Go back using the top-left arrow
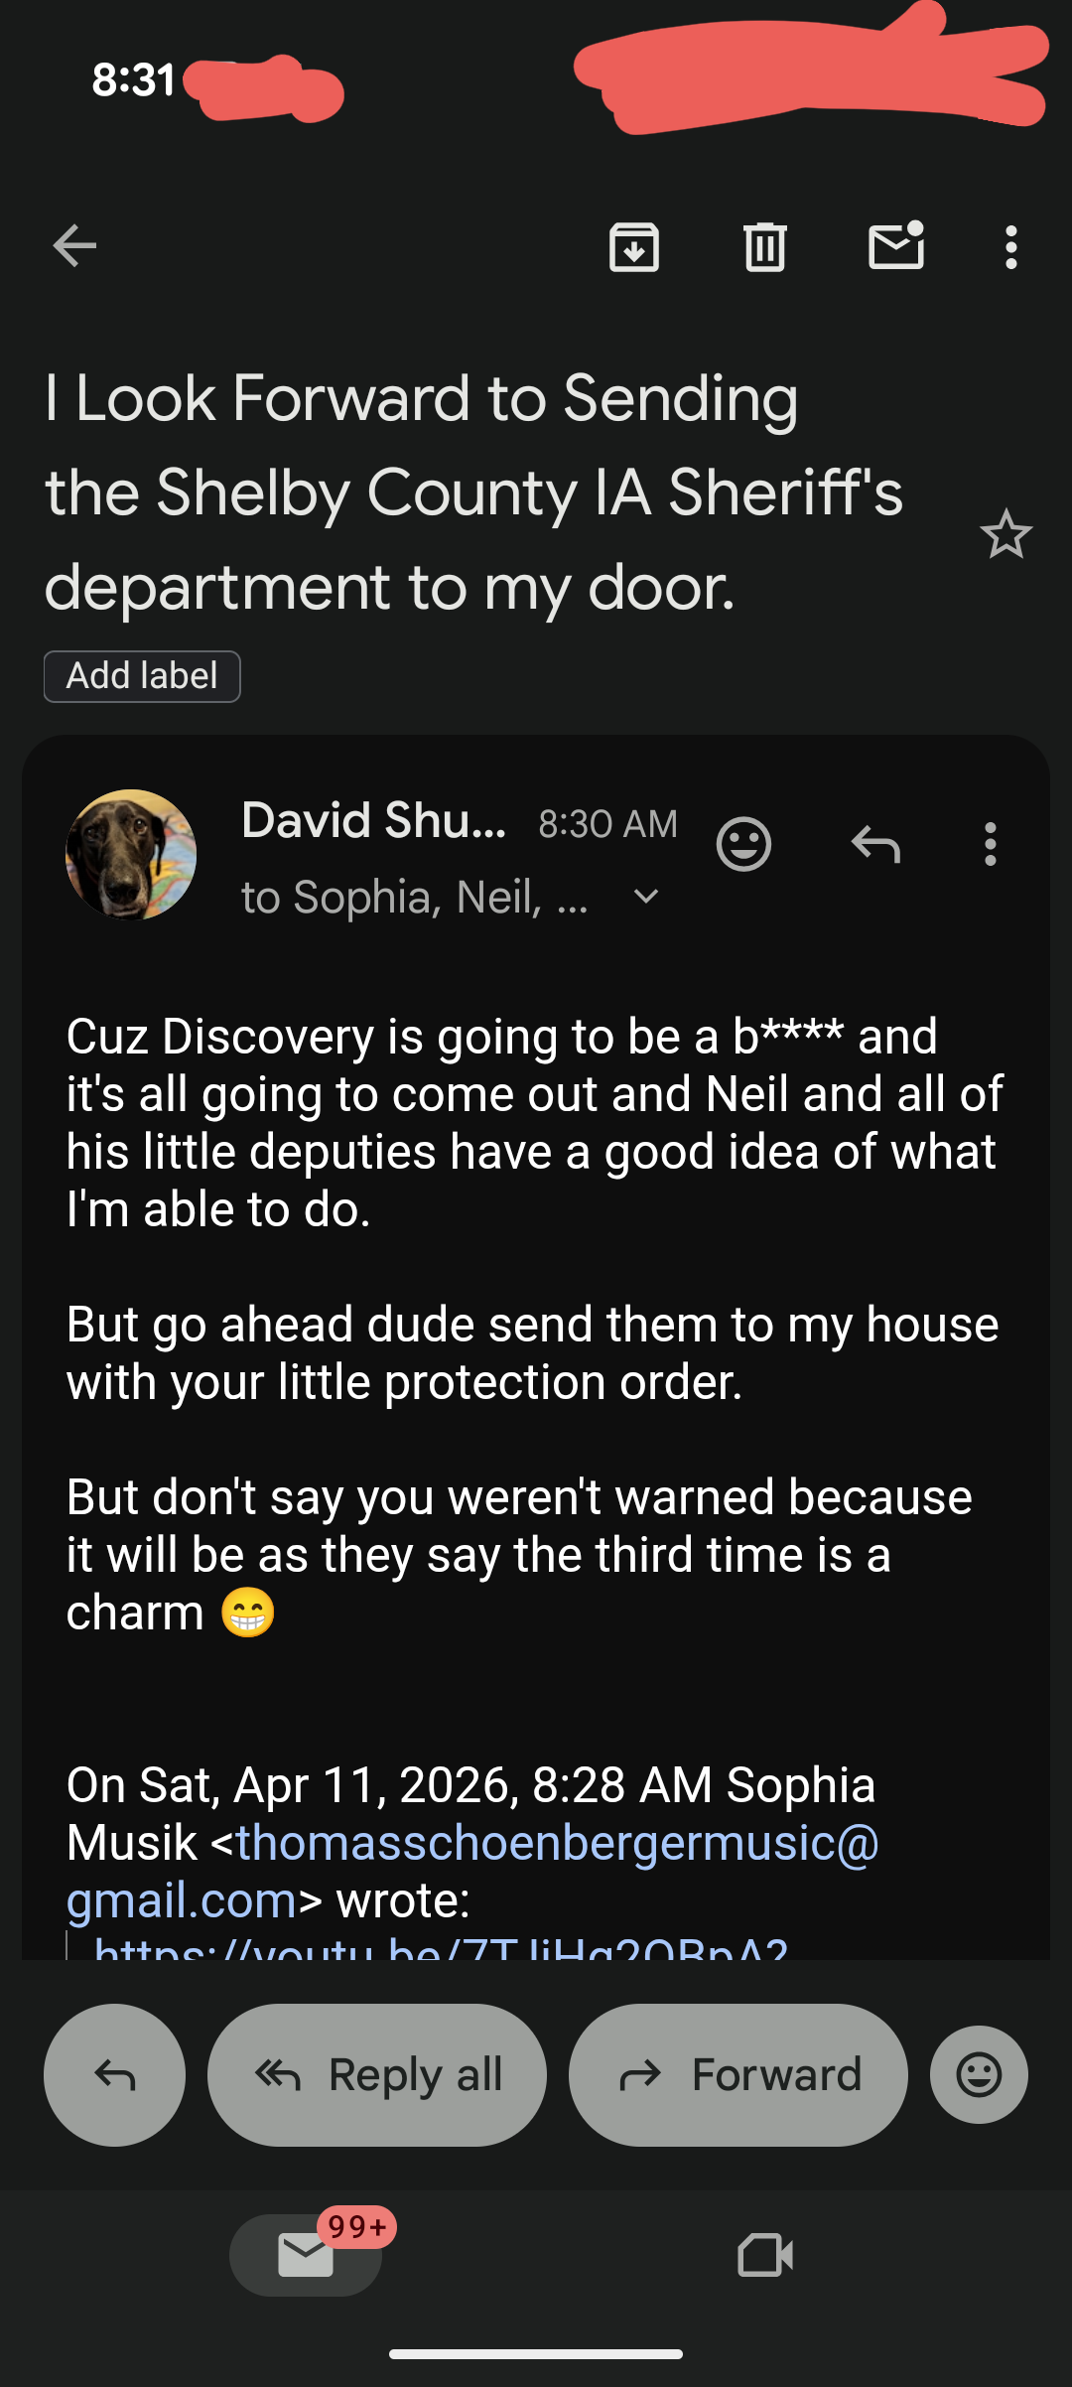 point(75,246)
